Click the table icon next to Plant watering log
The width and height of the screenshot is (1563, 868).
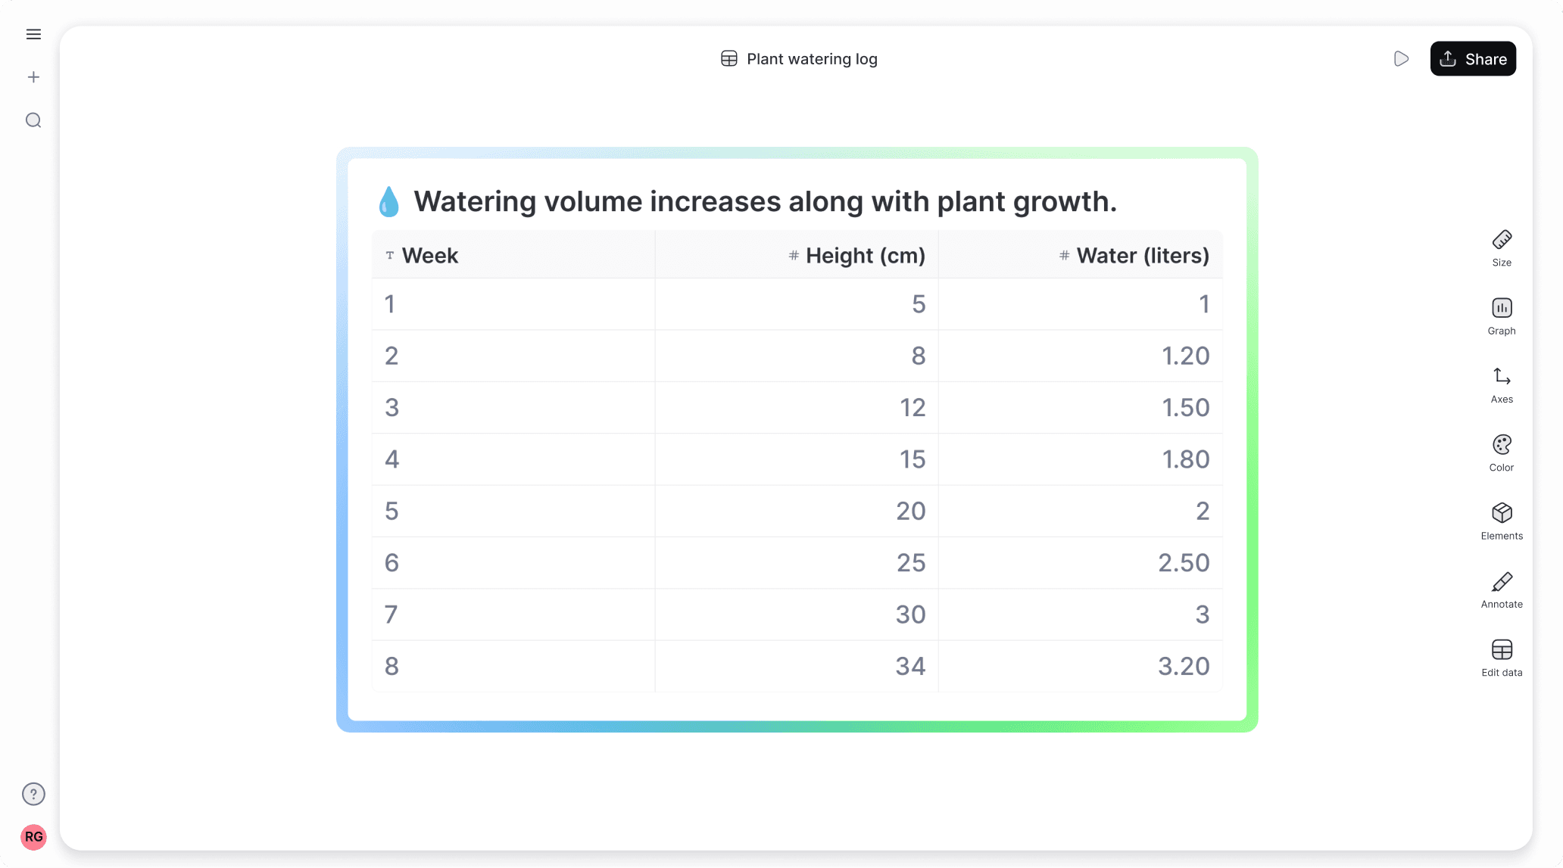coord(729,58)
